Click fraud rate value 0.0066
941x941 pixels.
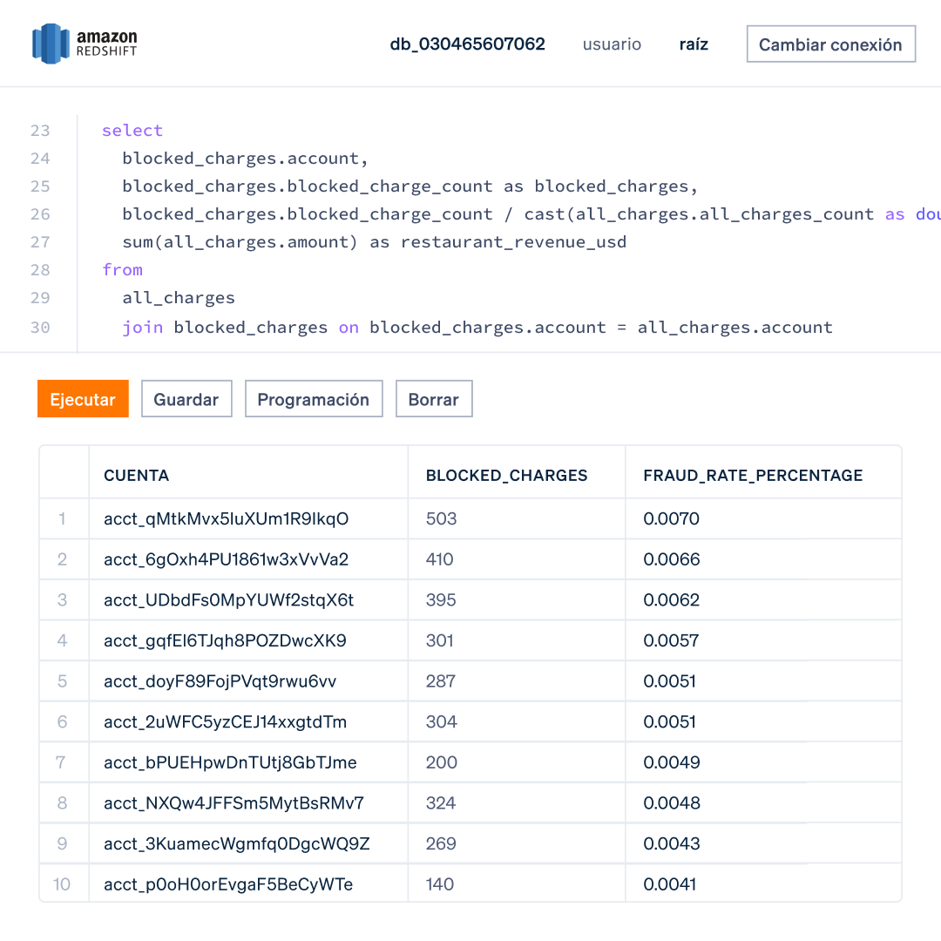pyautogui.click(x=671, y=559)
